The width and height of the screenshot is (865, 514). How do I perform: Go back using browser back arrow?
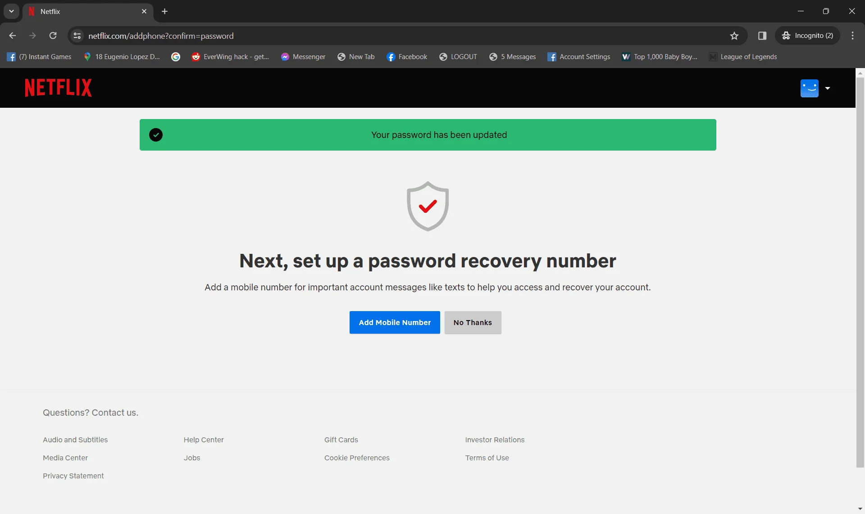[x=13, y=36]
